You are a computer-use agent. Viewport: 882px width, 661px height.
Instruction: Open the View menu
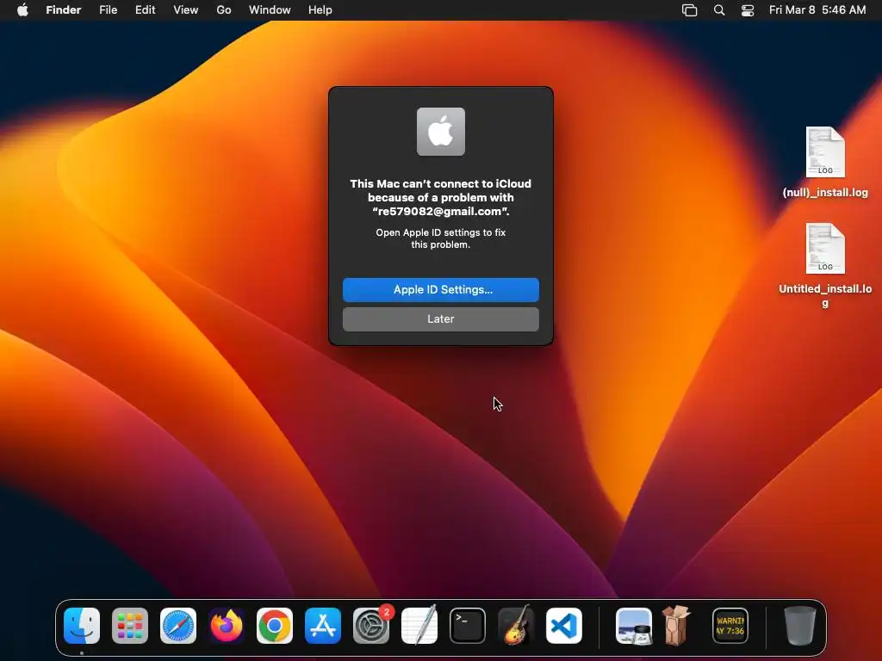click(x=186, y=10)
